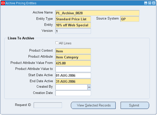The height and width of the screenshot is (115, 157).
Task: Select the Entity Type field
Action: point(73,19)
